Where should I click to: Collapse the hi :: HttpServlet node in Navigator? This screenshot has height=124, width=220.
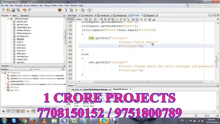tap(2, 73)
